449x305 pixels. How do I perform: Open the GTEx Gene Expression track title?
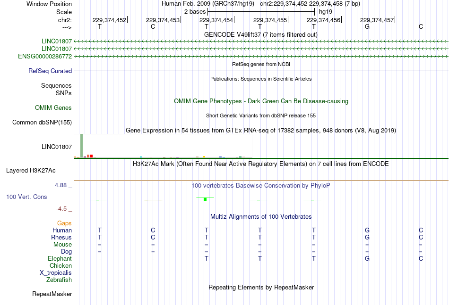[261, 130]
